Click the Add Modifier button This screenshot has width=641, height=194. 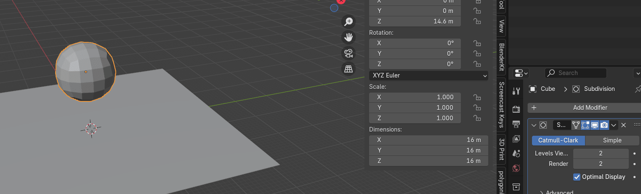[585, 108]
